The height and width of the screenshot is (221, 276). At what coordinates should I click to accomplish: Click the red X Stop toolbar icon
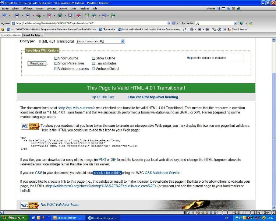pos(49,15)
